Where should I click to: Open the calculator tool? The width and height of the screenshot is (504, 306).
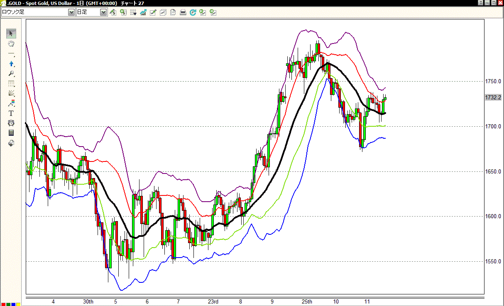11,133
